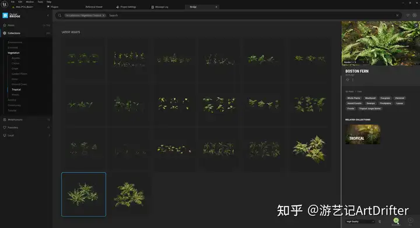Select the large leafy plant thumbnail in third row
The image size is (420, 228).
(x=309, y=149)
